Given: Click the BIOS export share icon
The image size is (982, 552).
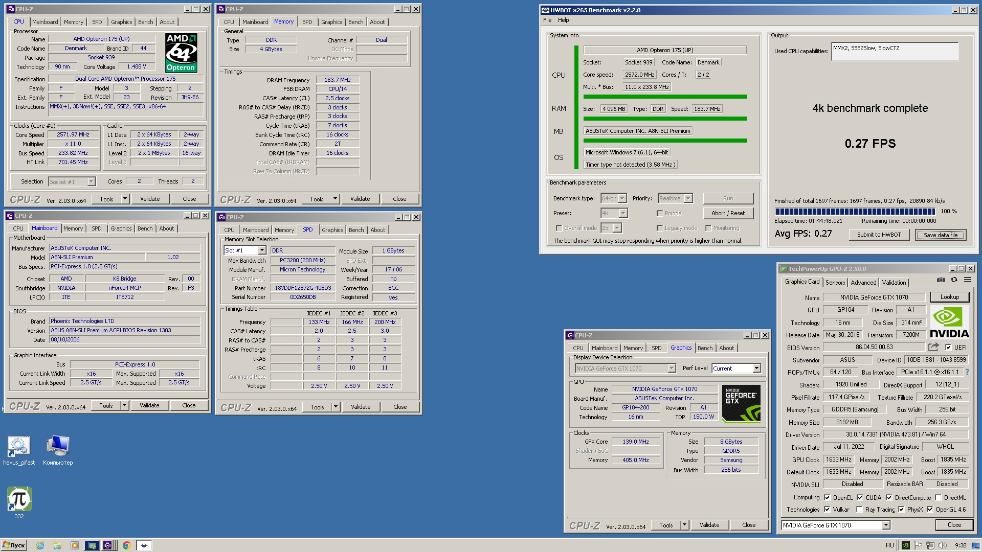Looking at the screenshot, I should pos(934,347).
